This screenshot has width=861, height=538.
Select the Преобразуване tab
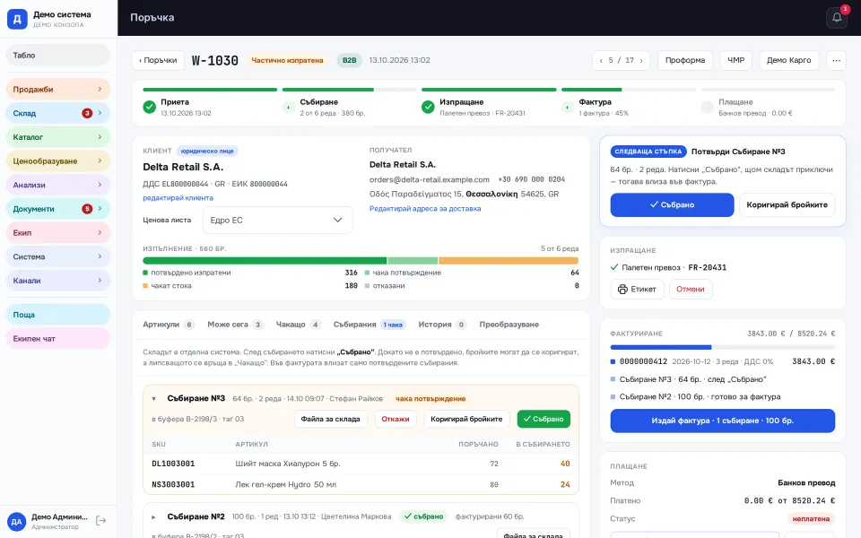coord(509,325)
